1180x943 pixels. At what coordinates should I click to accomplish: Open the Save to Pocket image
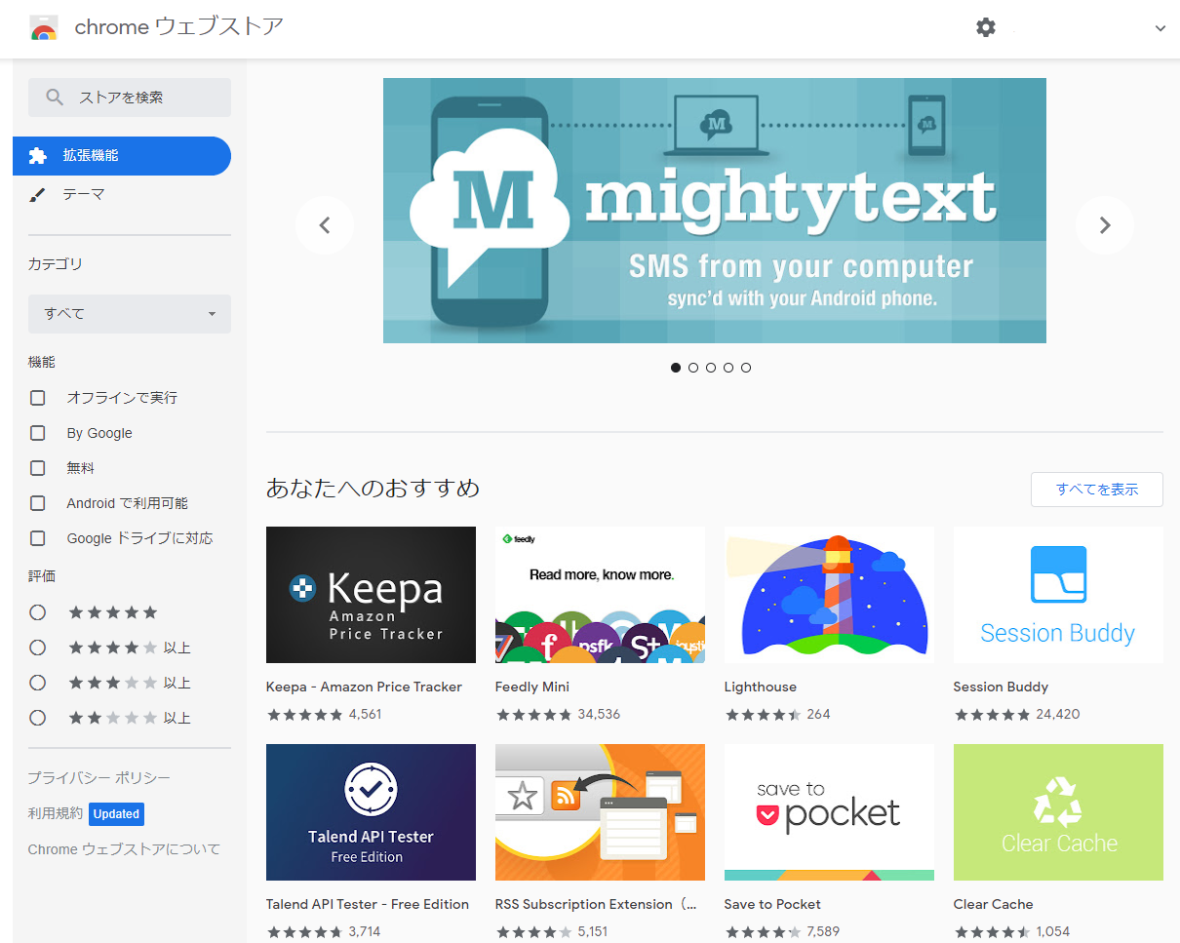click(829, 812)
